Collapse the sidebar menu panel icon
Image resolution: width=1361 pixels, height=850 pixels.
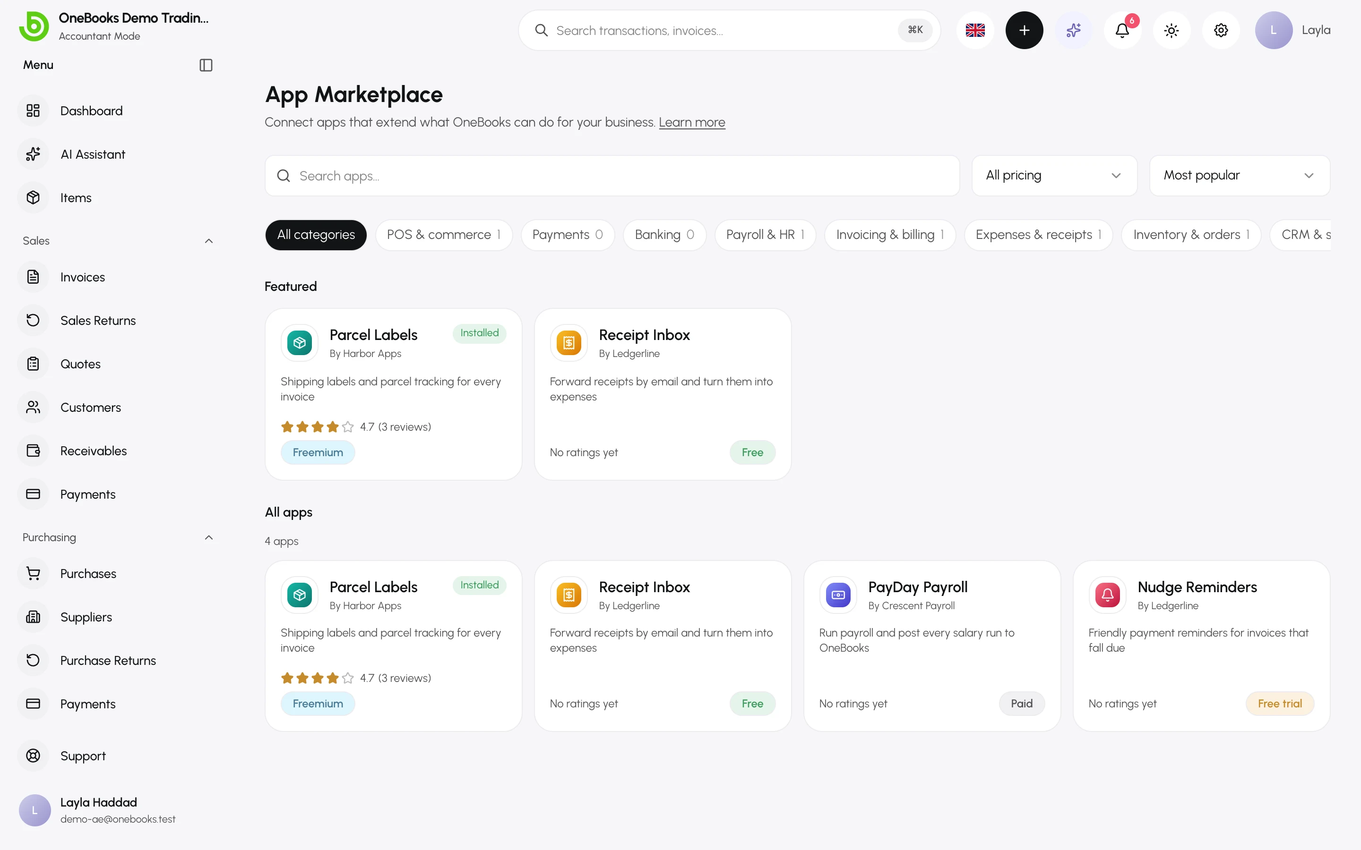pos(206,65)
